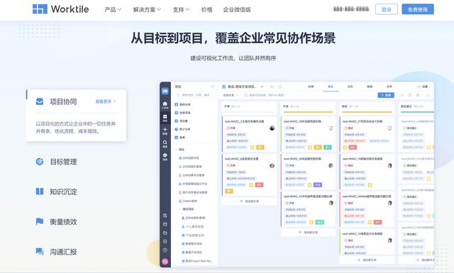Open the 支持 dropdown menu
Image resolution: width=454 pixels, height=273 pixels.
click(181, 9)
